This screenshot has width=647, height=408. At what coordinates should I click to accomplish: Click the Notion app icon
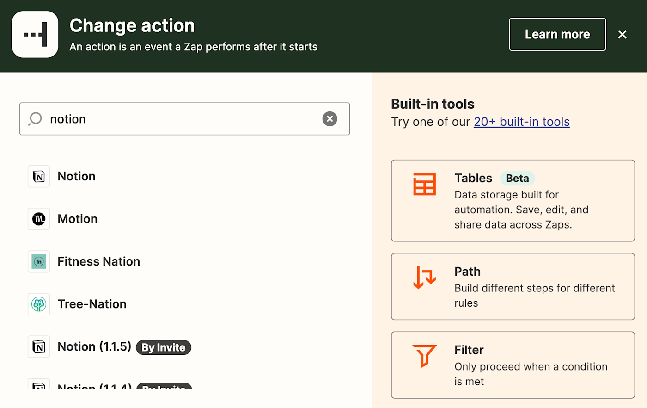click(39, 177)
